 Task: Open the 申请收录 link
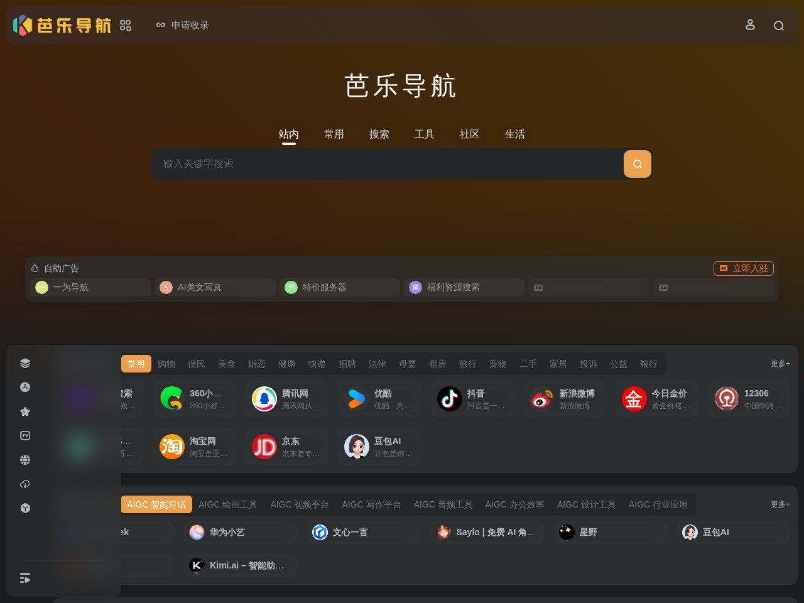183,25
